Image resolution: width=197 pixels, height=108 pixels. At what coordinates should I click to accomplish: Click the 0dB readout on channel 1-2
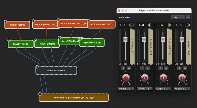coord(125,64)
